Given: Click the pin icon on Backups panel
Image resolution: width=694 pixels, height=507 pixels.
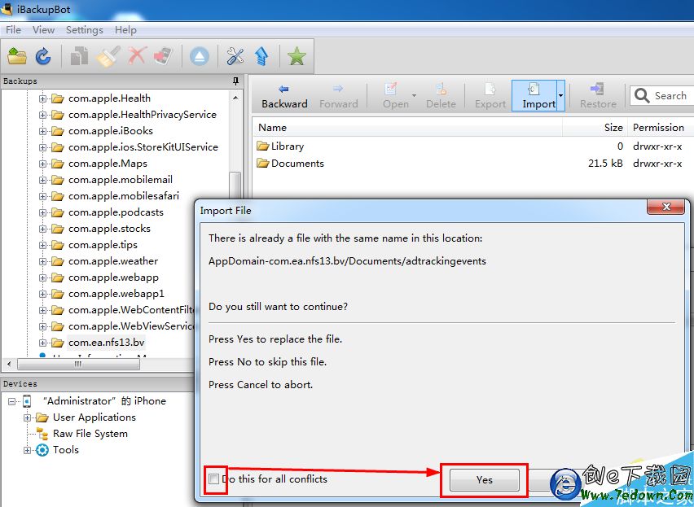Looking at the screenshot, I should [x=236, y=81].
